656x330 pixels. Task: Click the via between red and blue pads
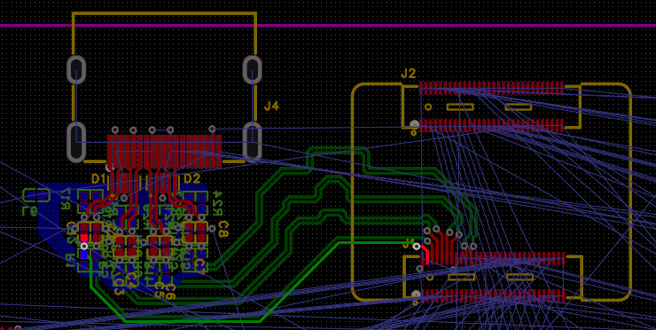[84, 247]
